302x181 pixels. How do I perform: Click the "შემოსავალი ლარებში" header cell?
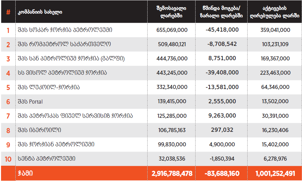pos(172,12)
